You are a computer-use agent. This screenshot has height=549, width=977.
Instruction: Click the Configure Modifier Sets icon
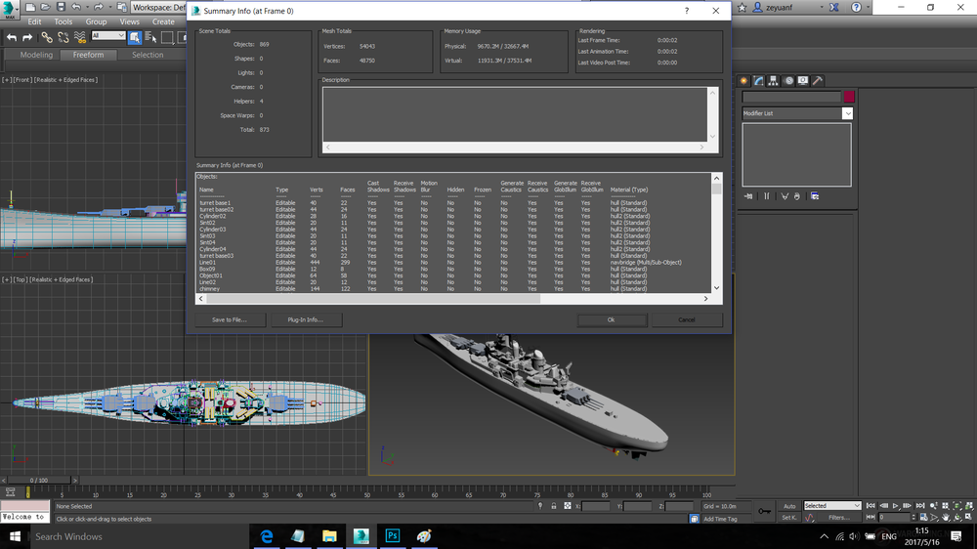(814, 195)
